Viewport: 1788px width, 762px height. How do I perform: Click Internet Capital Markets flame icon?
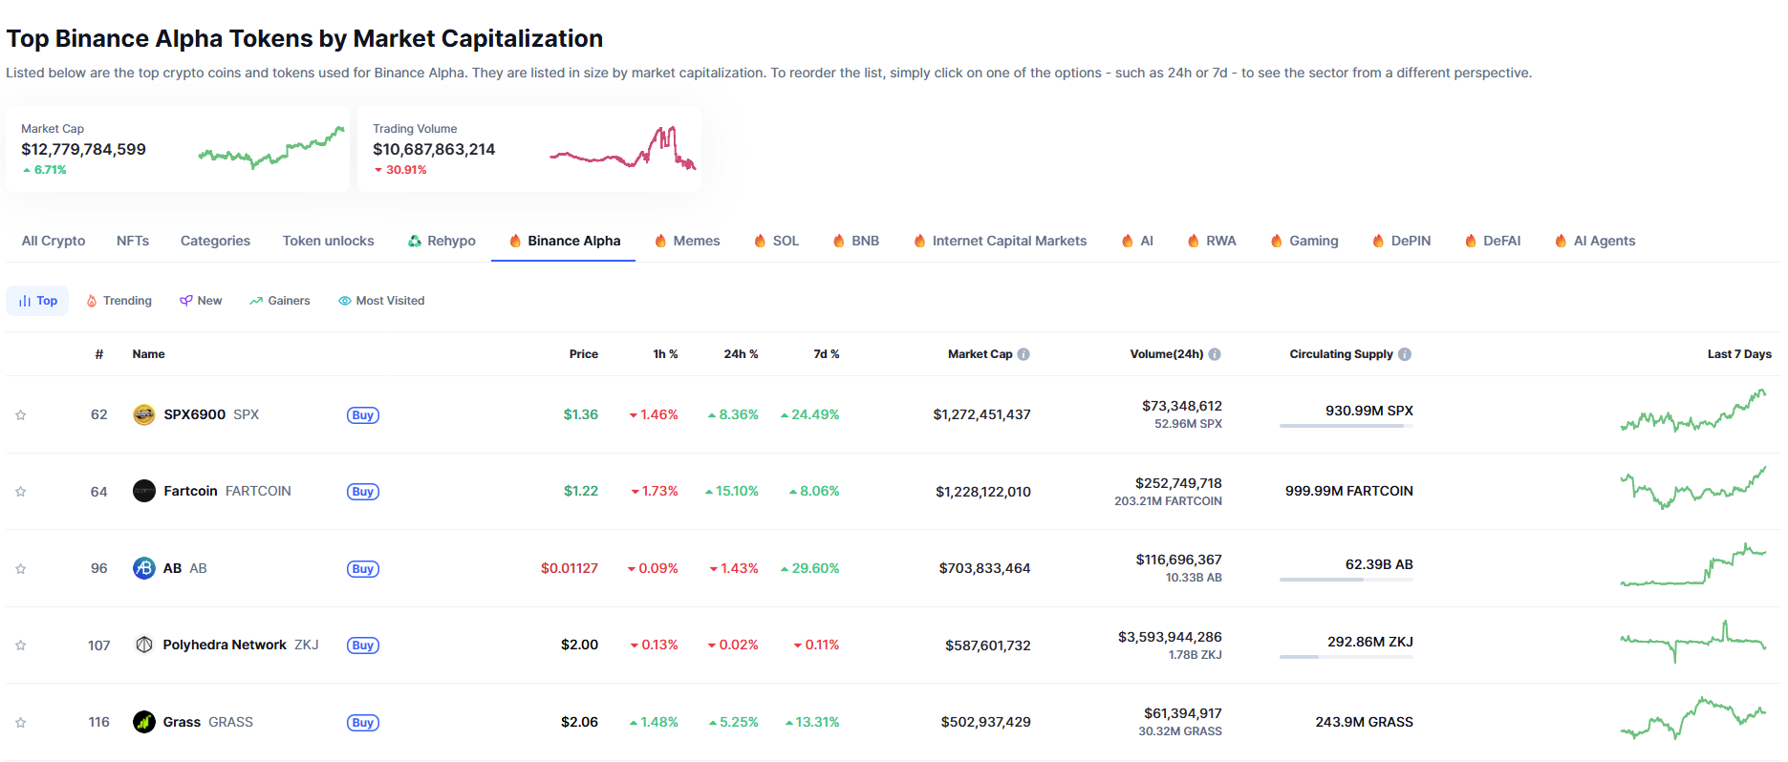point(919,241)
